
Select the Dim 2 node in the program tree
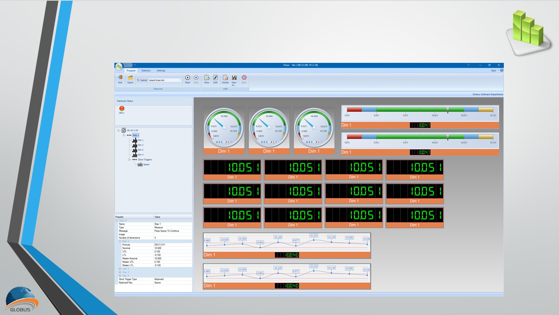coord(140,145)
